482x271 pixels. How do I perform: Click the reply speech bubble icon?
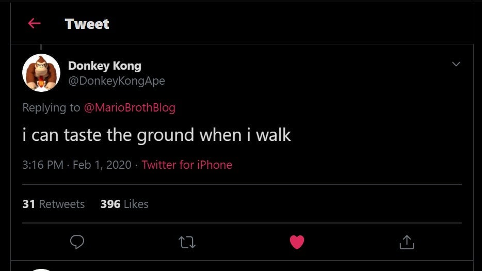(x=77, y=242)
